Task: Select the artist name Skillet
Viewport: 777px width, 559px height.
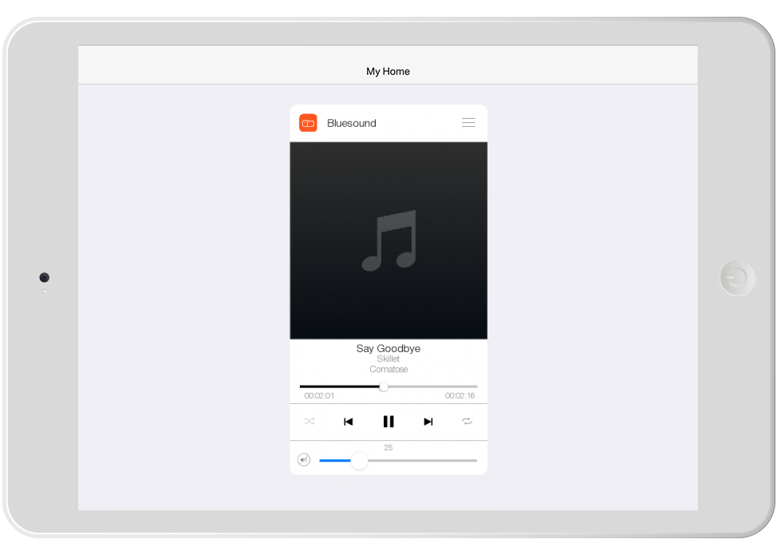Action: tap(388, 359)
